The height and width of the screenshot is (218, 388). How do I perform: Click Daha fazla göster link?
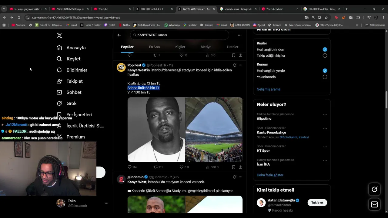click(270, 175)
